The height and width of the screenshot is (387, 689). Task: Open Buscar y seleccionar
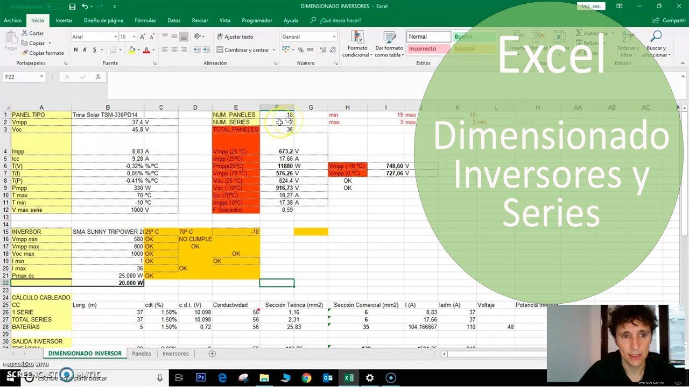click(656, 44)
